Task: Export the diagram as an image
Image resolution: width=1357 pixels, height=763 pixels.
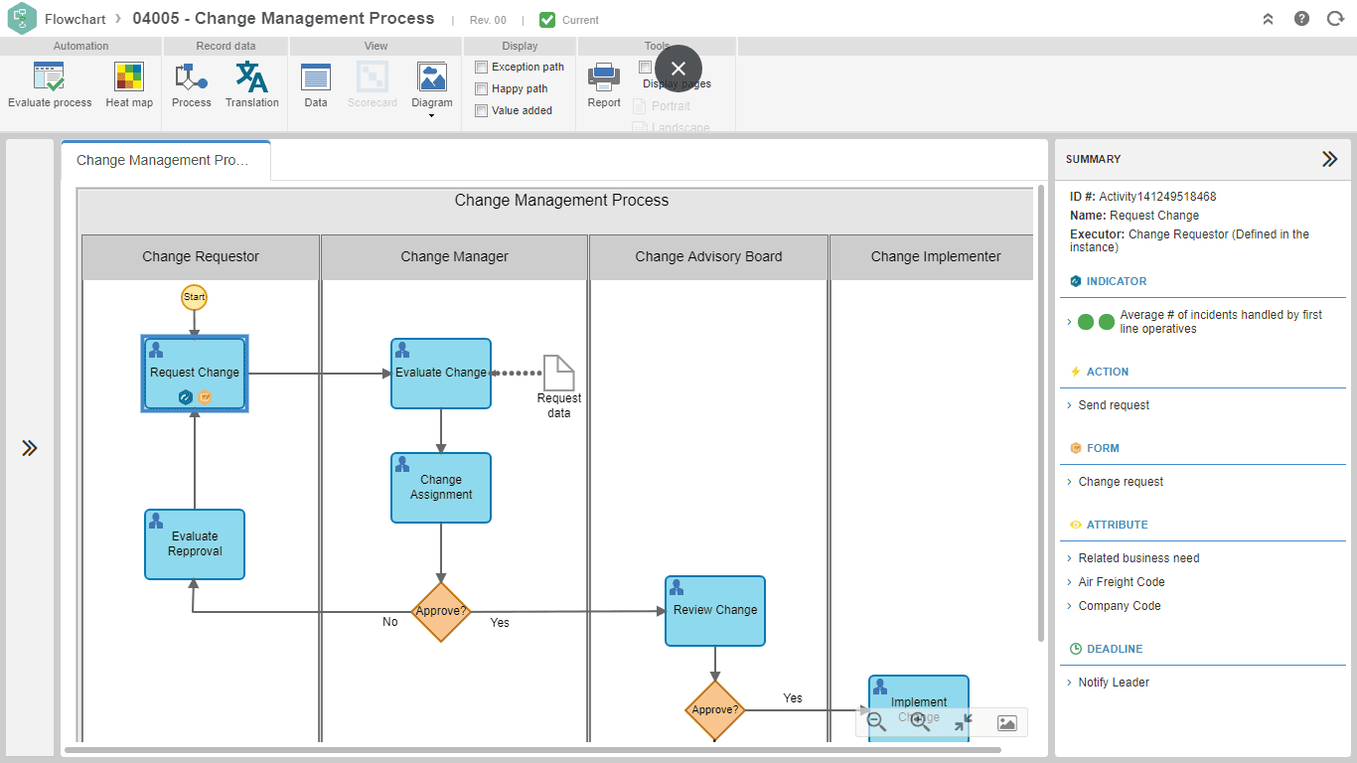Action: [1006, 723]
